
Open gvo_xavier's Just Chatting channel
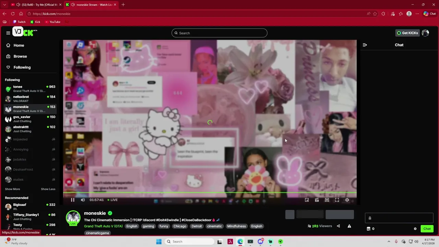pyautogui.click(x=30, y=119)
